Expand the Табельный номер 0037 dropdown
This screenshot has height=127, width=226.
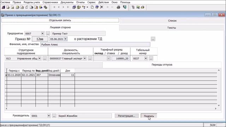[146, 59]
